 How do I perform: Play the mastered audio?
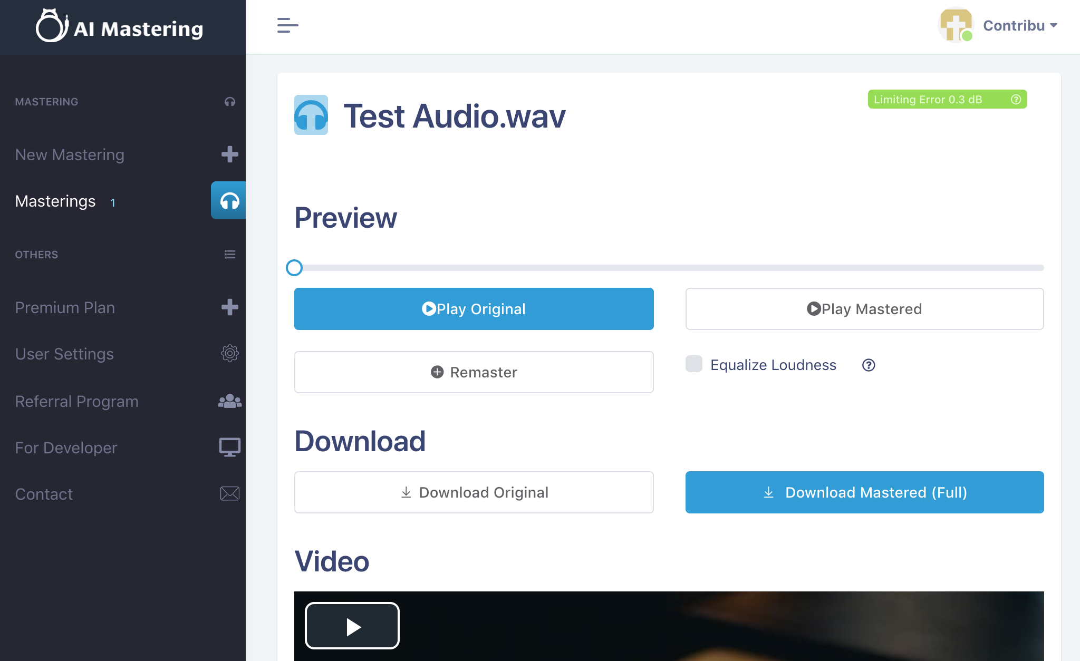[865, 309]
